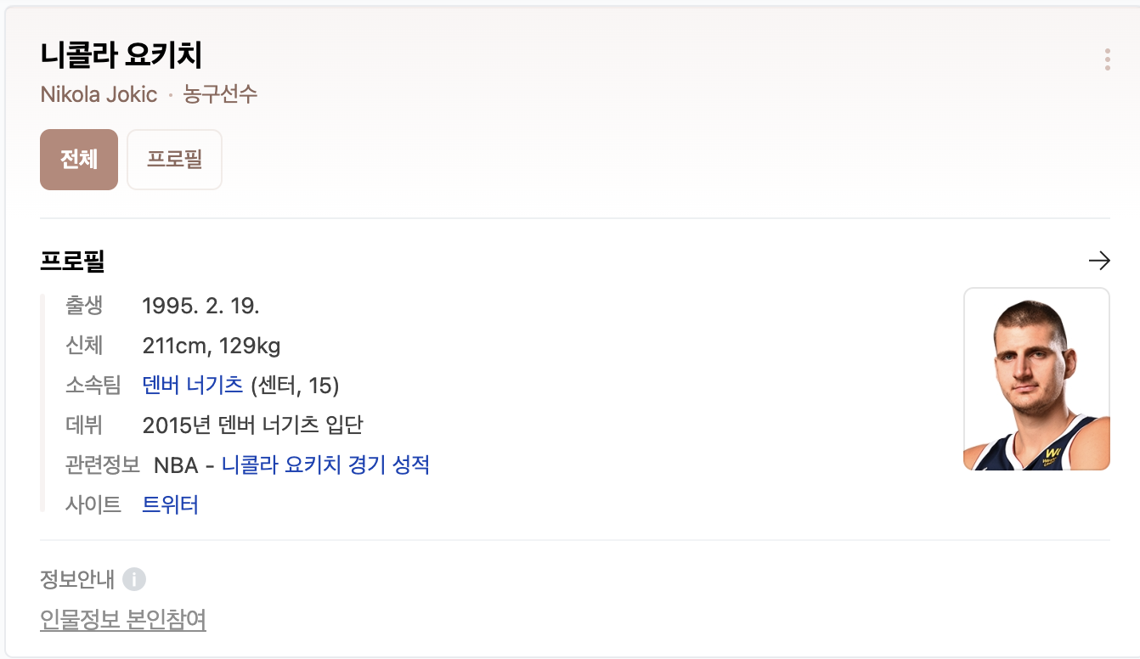Click the 니콜라 요키치 name title
Image resolution: width=1140 pixels, height=659 pixels.
pos(121,55)
